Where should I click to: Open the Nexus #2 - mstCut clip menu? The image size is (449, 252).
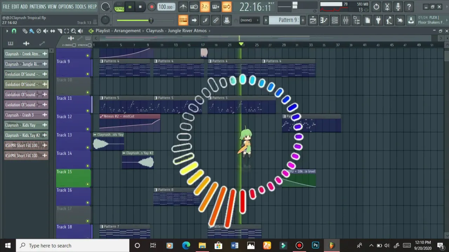[102, 116]
